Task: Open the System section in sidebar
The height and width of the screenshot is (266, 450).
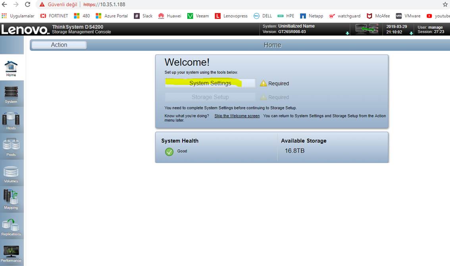Action: point(11,94)
